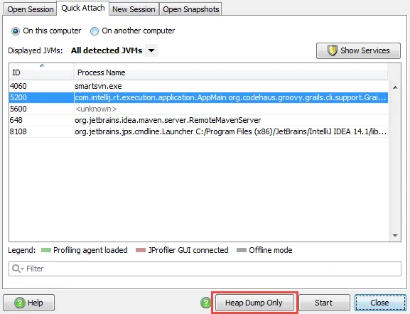Sort the list by the ID column header

point(41,72)
